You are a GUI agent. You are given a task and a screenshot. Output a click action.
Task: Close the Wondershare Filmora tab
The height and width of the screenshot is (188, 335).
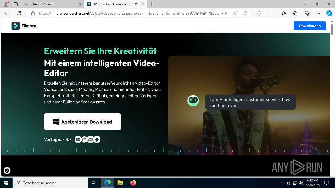click(x=143, y=4)
